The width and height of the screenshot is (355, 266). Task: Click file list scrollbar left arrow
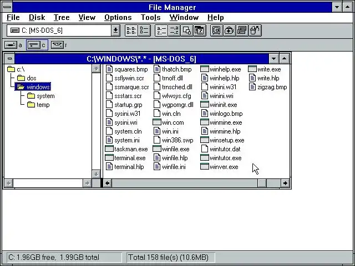[108, 183]
